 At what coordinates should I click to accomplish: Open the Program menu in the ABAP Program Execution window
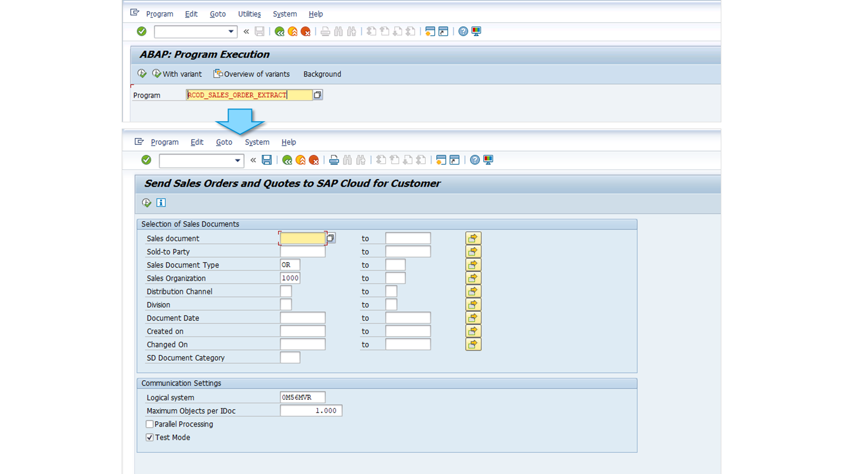(x=160, y=14)
